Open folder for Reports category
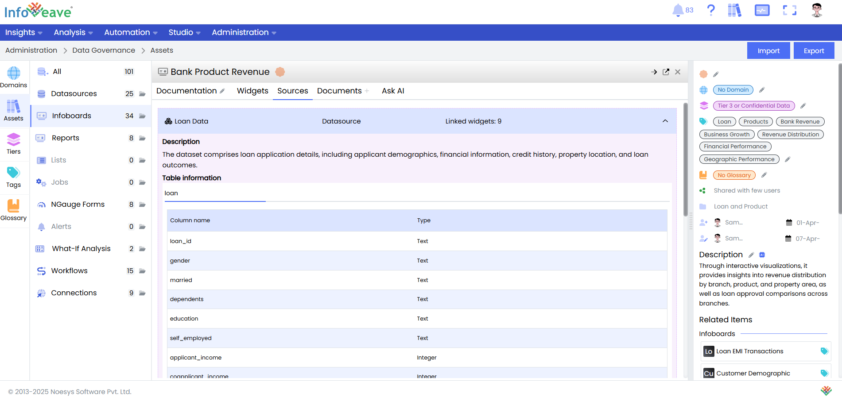This screenshot has width=842, height=402. [142, 138]
